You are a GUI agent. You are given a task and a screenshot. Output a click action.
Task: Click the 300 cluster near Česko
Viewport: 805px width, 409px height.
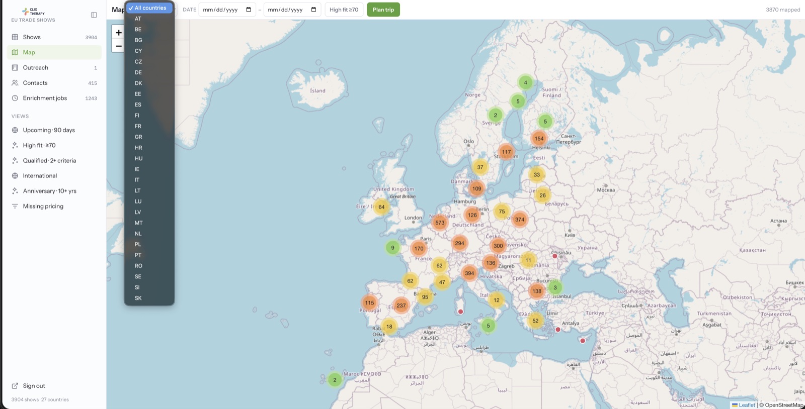[x=498, y=246]
